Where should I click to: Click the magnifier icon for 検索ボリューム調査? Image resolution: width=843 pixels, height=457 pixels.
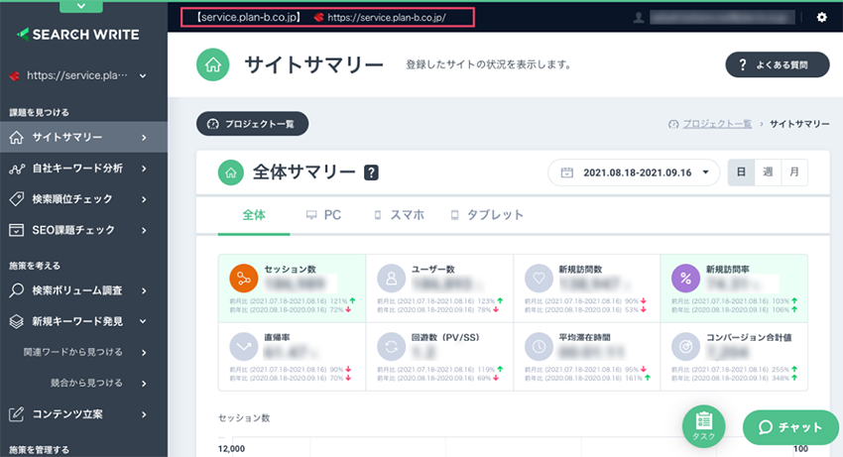(16, 290)
